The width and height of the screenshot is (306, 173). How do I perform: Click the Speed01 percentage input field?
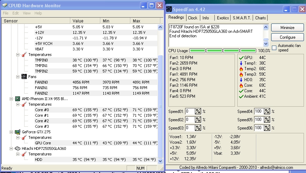(190, 111)
